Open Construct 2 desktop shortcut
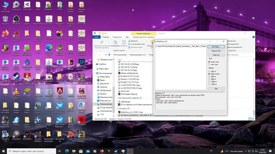 (x=16, y=6)
